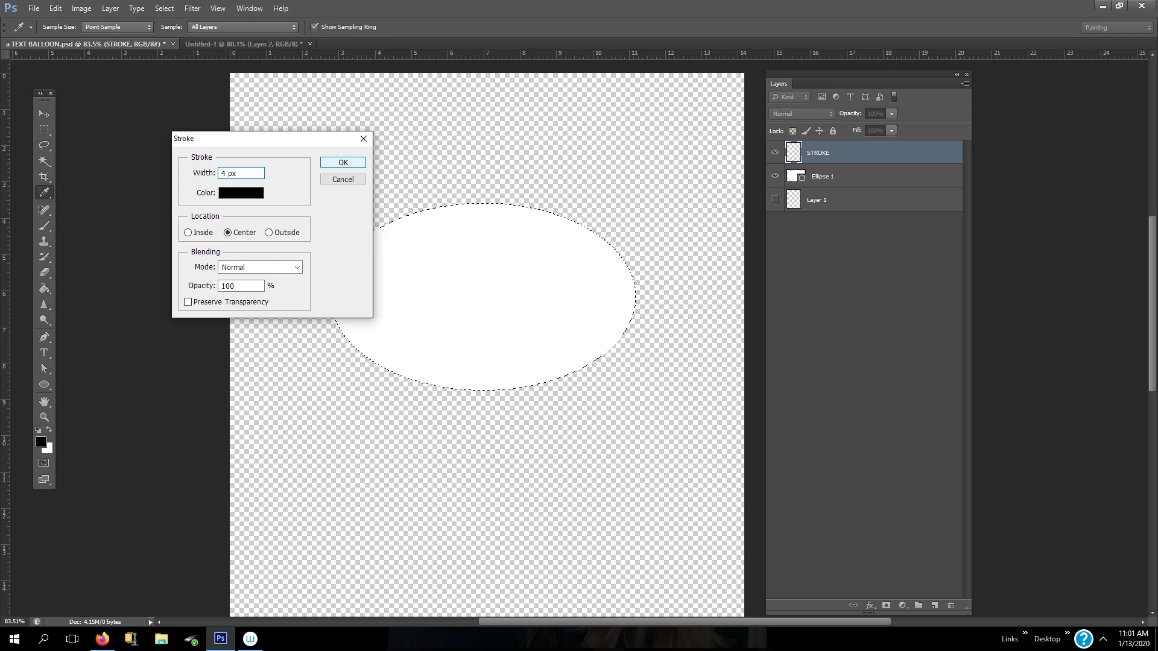Select the Pen tool
Viewport: 1158px width, 651px height.
(44, 337)
